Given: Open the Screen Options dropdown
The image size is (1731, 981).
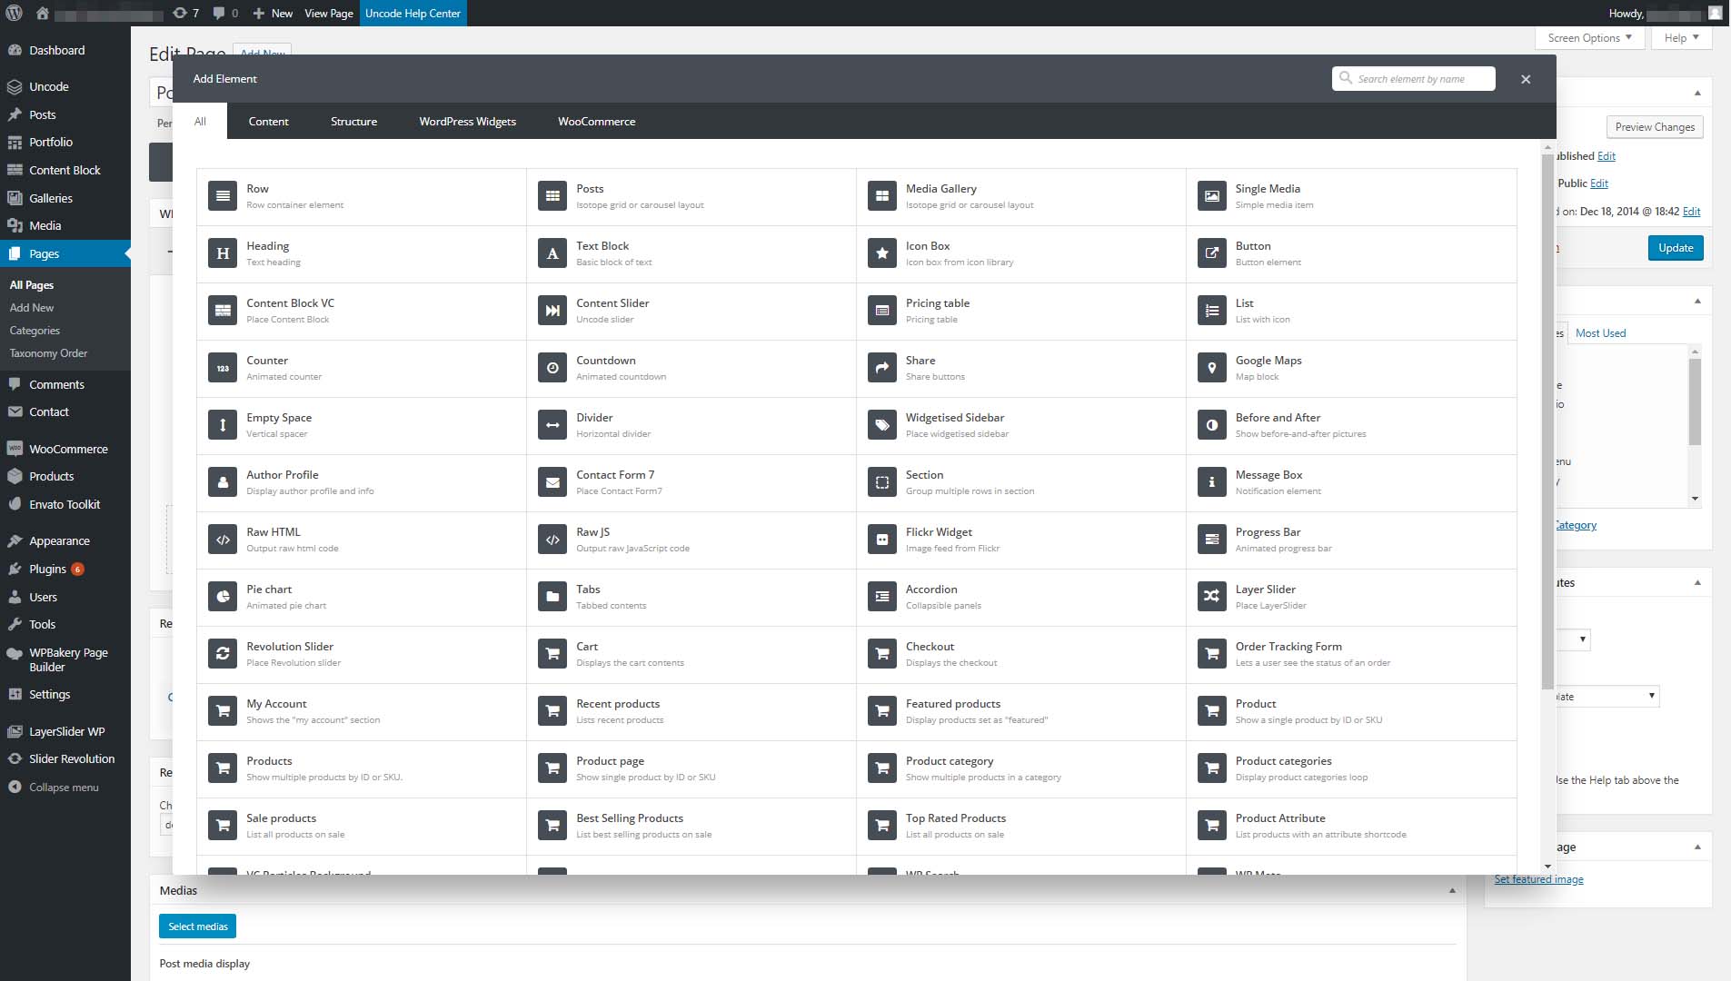Looking at the screenshot, I should [x=1589, y=38].
